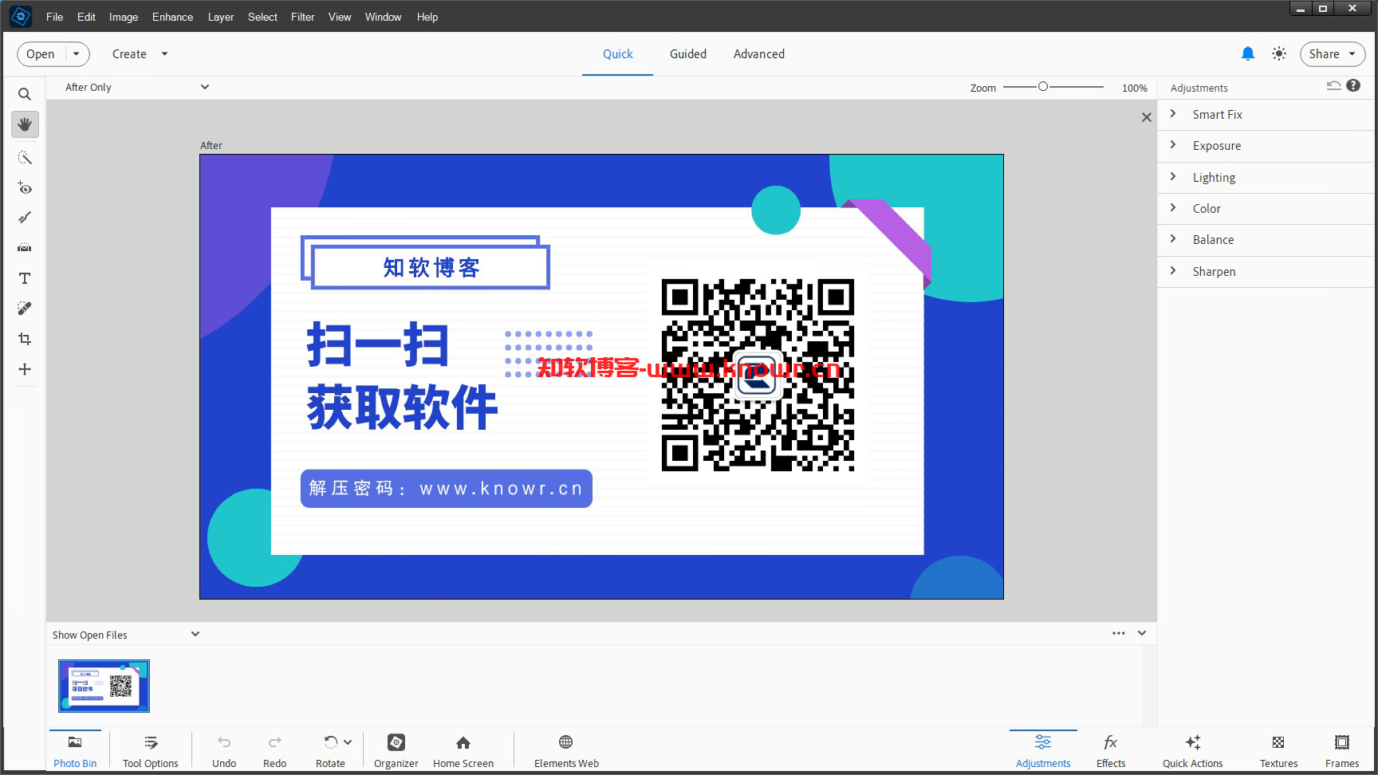Expand the Share dropdown
Image resolution: width=1378 pixels, height=775 pixels.
tap(1352, 53)
